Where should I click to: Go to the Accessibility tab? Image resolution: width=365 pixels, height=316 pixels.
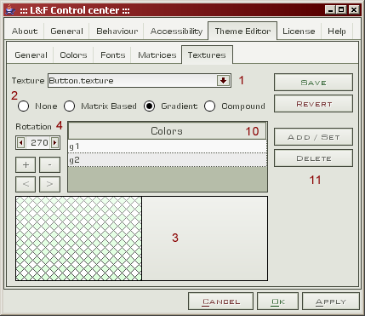pos(176,31)
